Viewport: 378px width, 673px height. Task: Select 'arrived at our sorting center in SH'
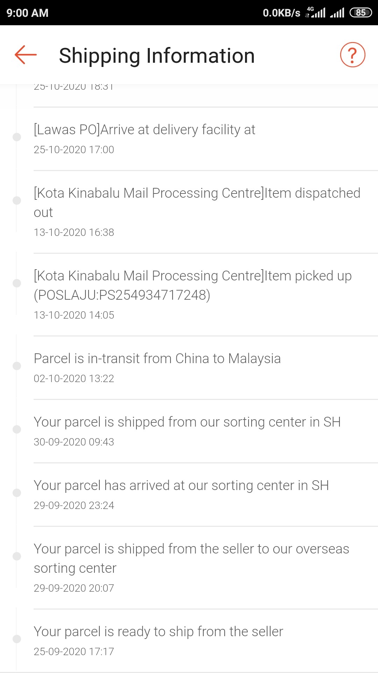181,485
